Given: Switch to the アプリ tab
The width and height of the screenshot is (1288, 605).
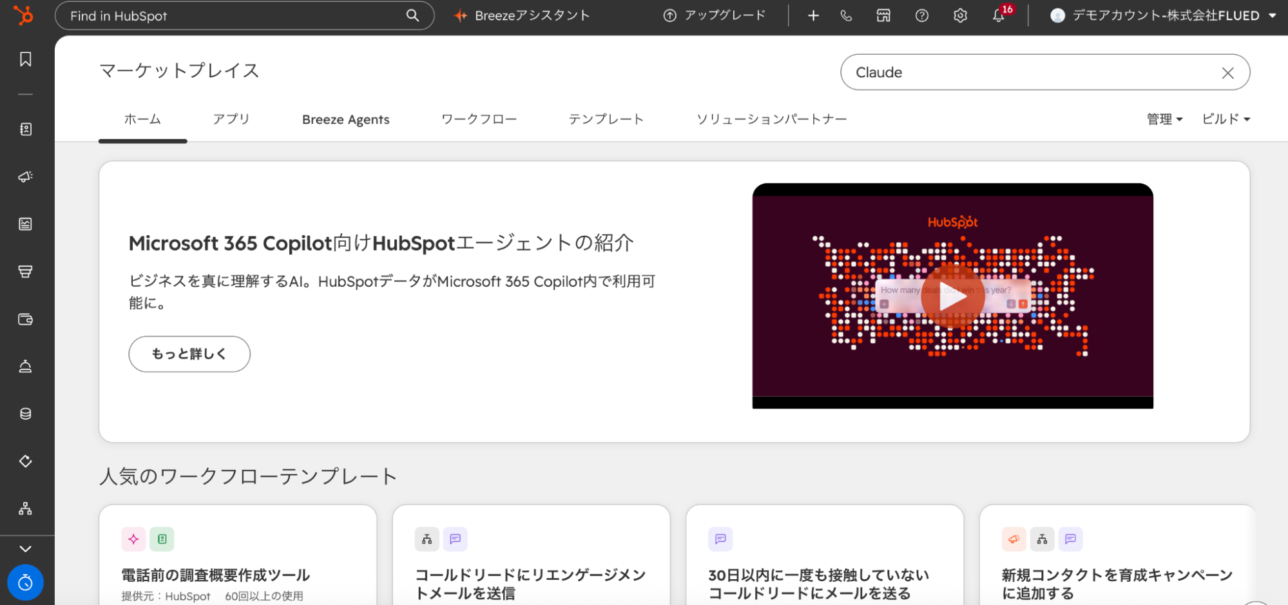Looking at the screenshot, I should [x=231, y=119].
